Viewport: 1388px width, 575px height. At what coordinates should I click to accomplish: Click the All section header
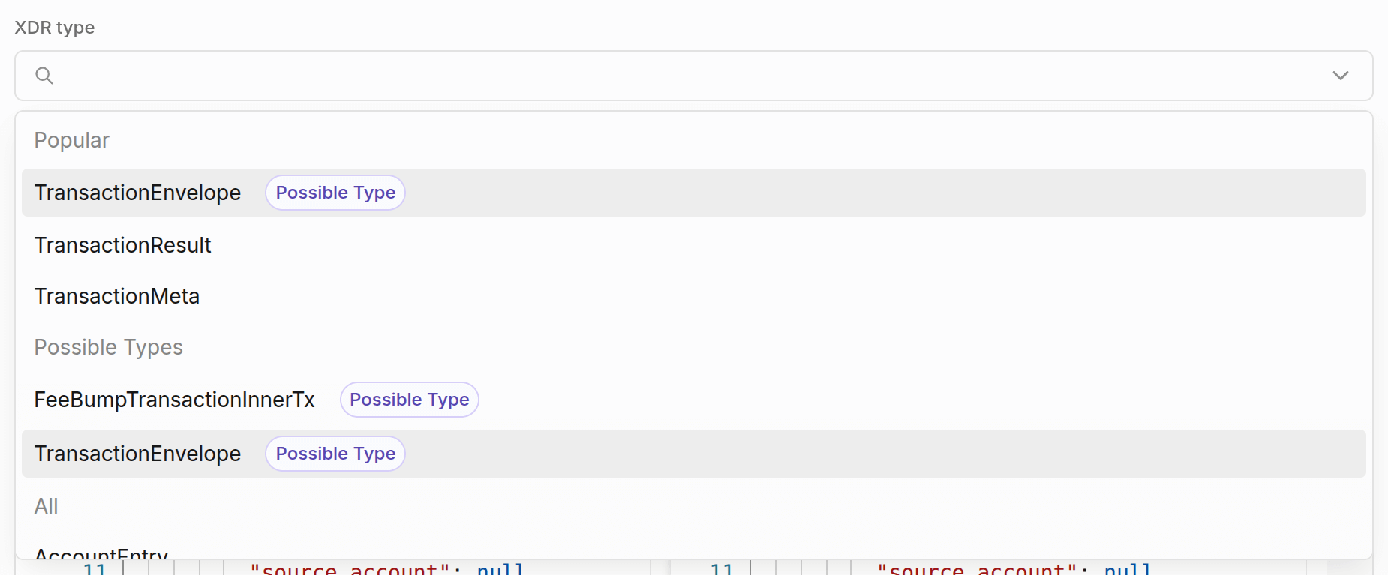[x=47, y=506]
